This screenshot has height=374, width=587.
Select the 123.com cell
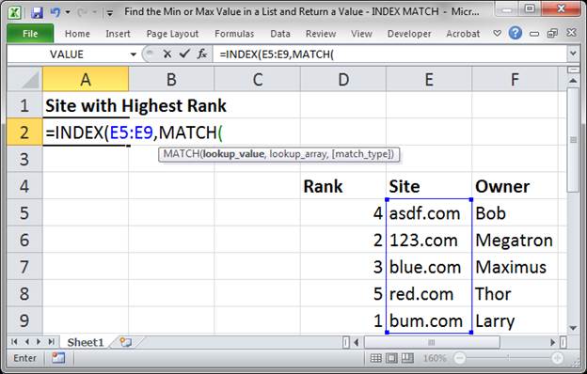point(429,240)
